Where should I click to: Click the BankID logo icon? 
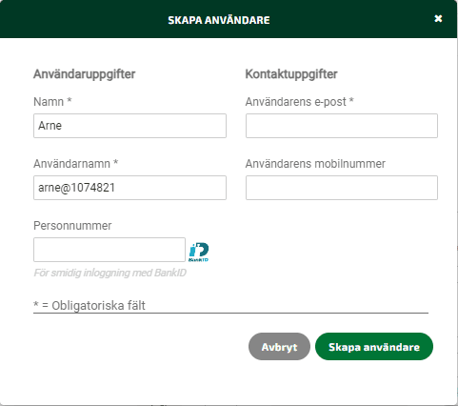pos(199,252)
